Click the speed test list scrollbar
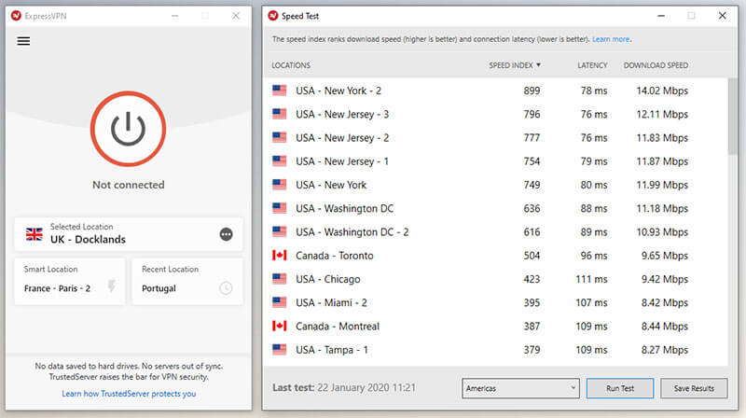The width and height of the screenshot is (746, 418). [732, 117]
